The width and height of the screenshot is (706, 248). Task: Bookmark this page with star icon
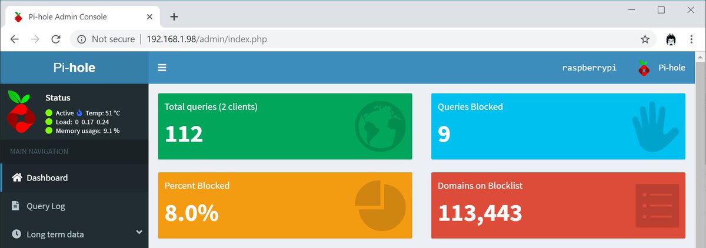(x=645, y=39)
